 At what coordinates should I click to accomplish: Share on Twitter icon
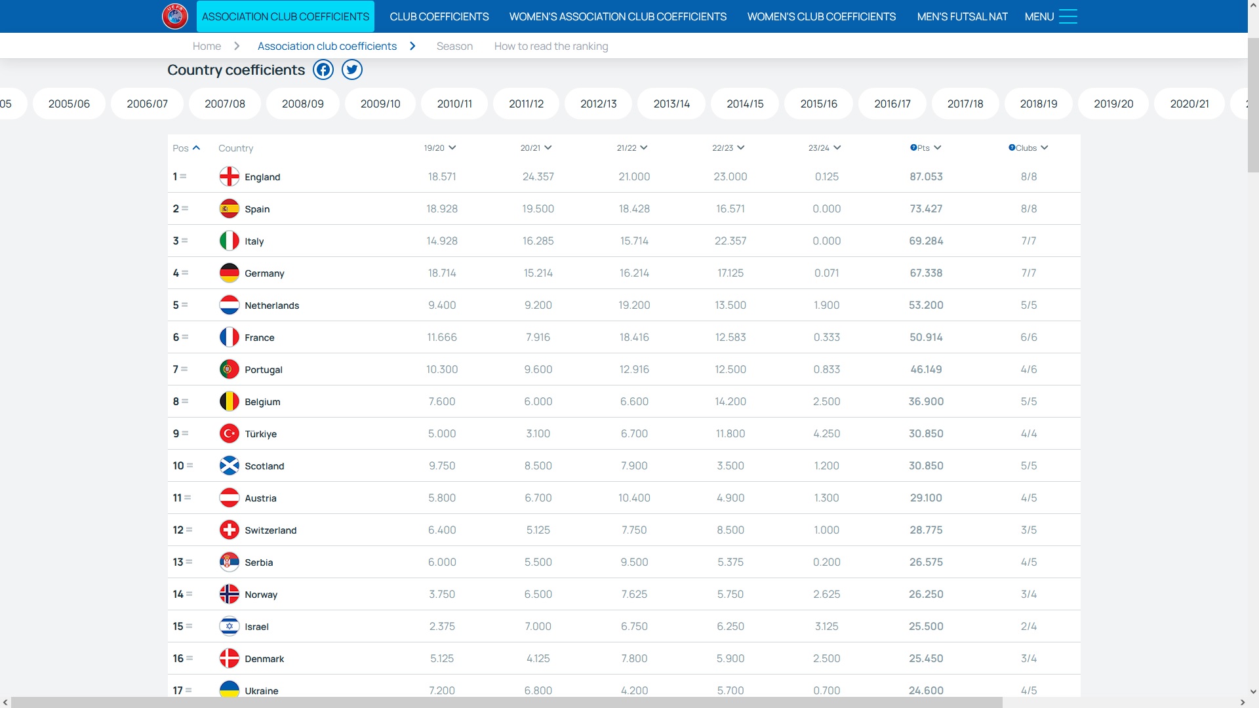point(352,69)
